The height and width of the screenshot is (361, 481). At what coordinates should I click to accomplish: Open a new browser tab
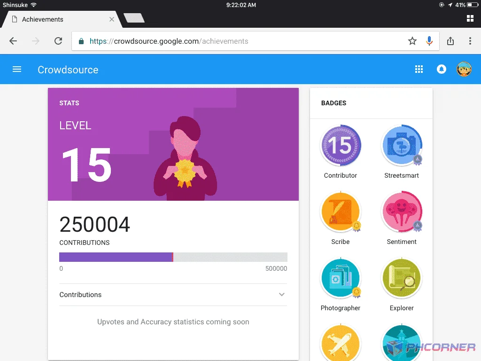(134, 18)
